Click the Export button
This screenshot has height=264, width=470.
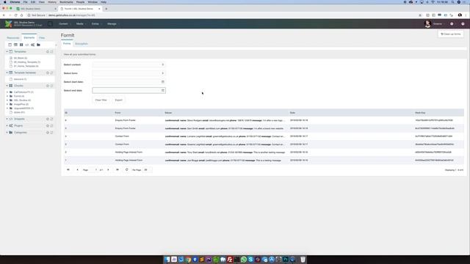[119, 100]
